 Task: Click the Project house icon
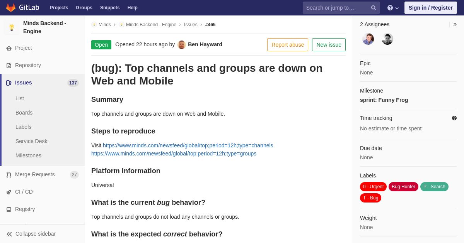[x=9, y=48]
